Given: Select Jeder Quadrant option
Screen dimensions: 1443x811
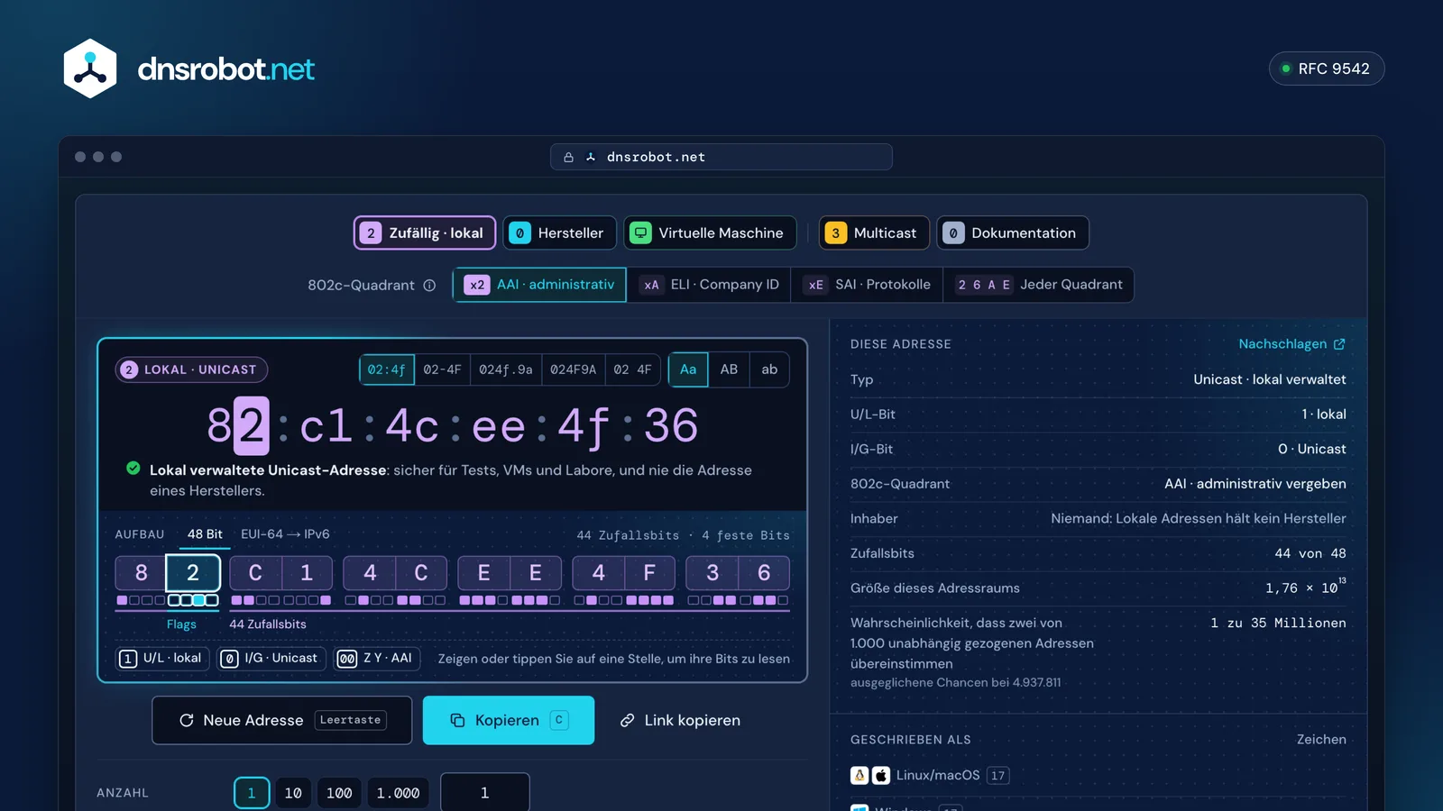Looking at the screenshot, I should [x=1038, y=285].
